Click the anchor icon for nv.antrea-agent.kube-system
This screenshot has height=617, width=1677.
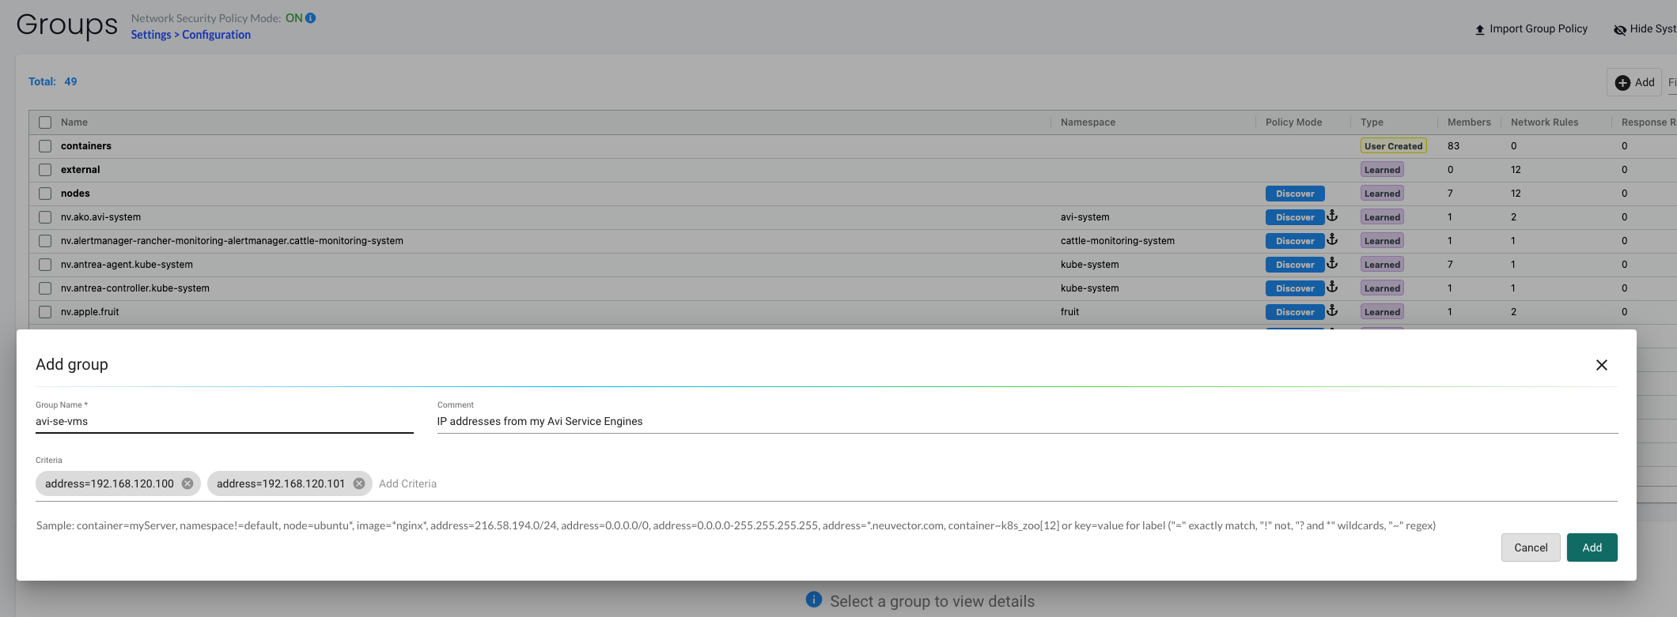click(1332, 263)
